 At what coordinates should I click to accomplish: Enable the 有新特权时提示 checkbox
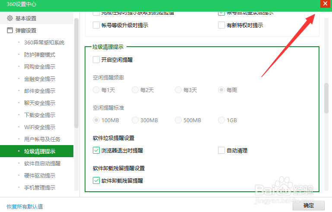pyautogui.click(x=221, y=25)
